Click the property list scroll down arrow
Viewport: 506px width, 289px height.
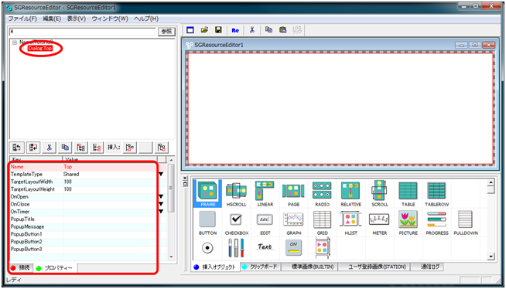click(171, 257)
